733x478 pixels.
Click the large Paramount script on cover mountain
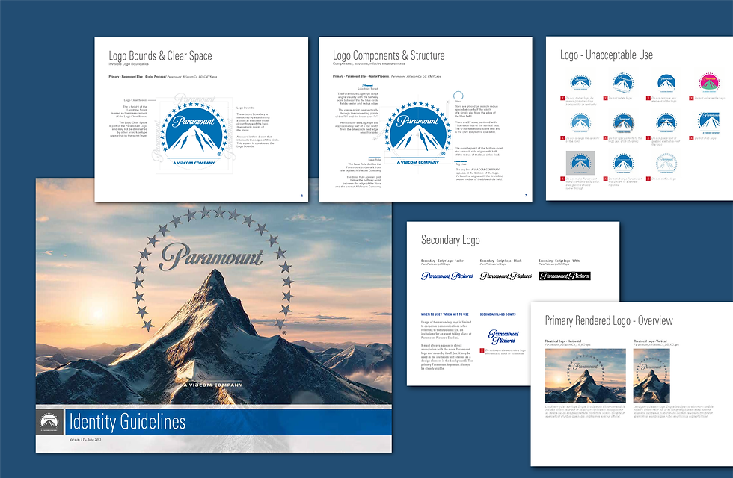(211, 256)
